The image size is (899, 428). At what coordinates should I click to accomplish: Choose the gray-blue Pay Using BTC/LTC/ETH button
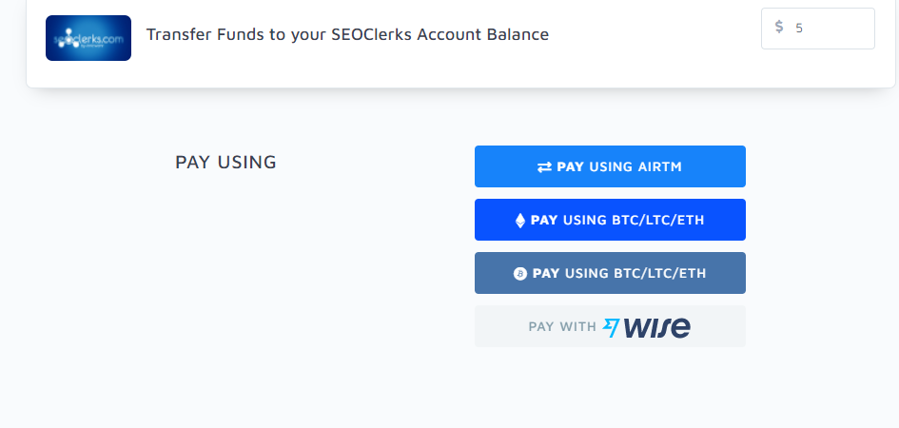coord(610,273)
